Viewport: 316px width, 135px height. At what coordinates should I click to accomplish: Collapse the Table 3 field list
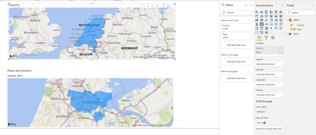pos(287,20)
